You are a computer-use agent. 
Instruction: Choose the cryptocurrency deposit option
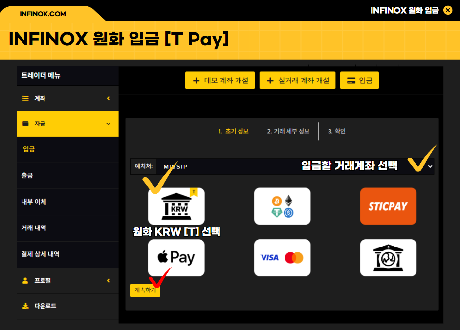(x=282, y=206)
